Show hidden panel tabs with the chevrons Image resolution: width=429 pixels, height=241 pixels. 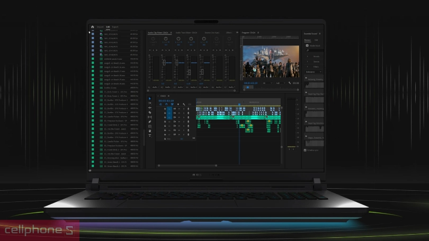tap(237, 33)
